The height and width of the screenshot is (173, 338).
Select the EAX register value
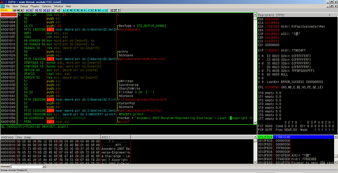point(272,19)
